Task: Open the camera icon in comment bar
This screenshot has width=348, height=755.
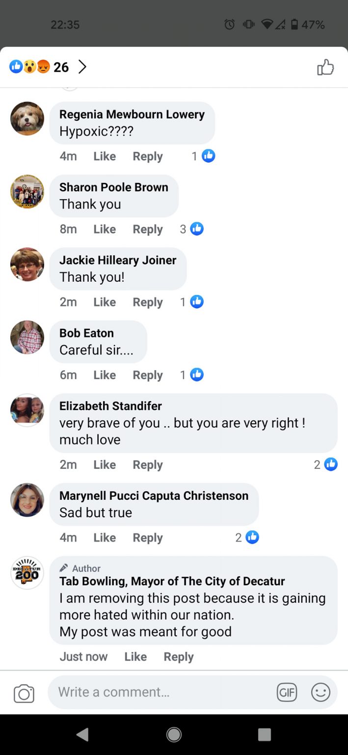Action: [x=24, y=694]
